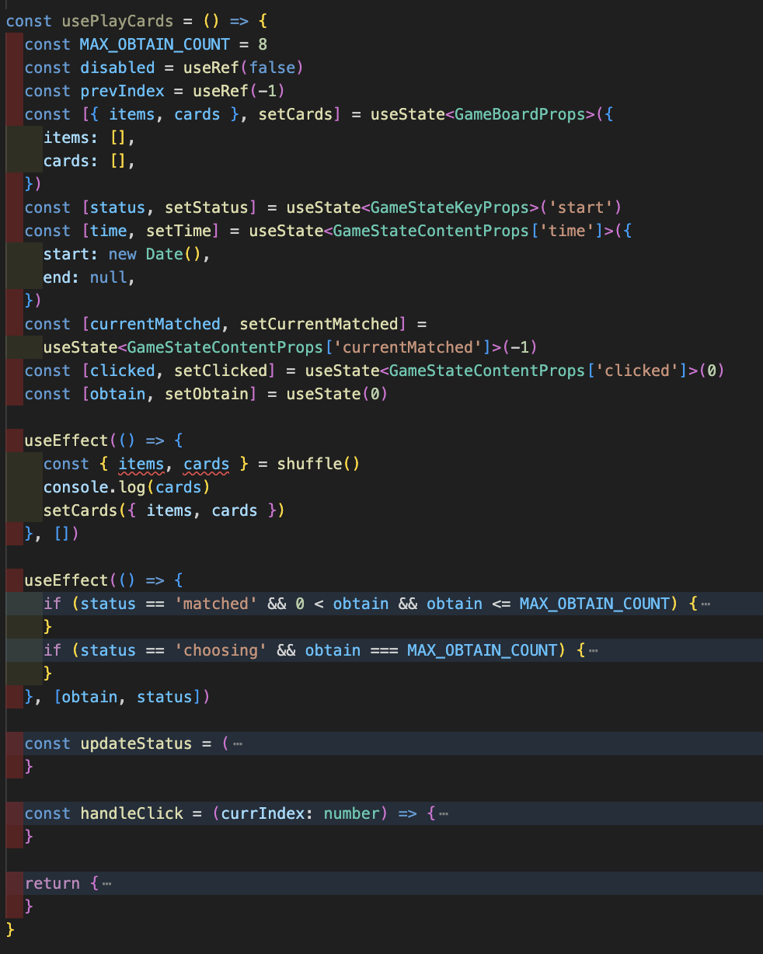Click the handleClick function name

pos(132,813)
